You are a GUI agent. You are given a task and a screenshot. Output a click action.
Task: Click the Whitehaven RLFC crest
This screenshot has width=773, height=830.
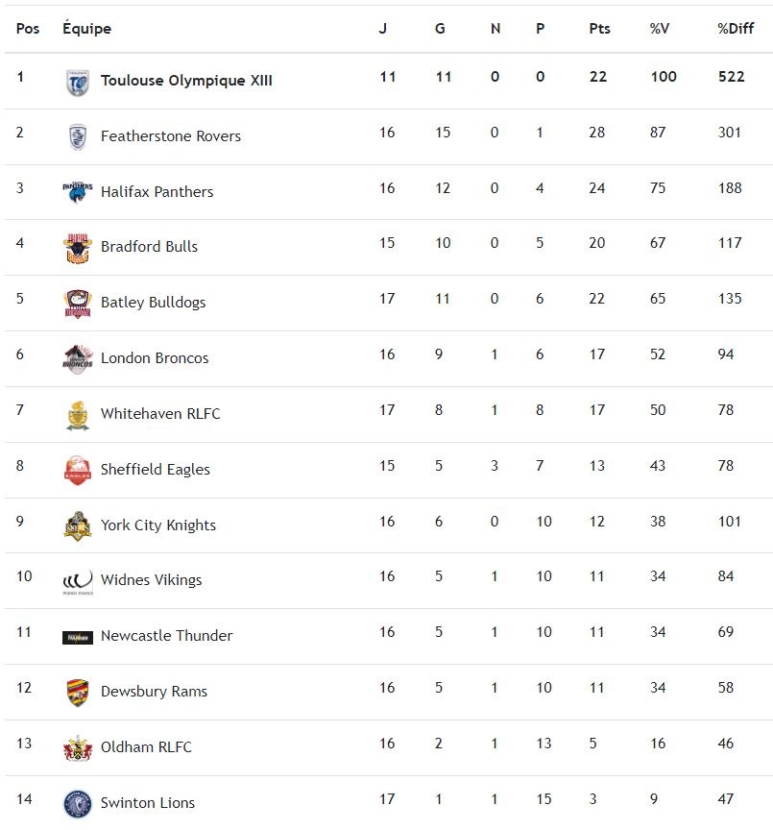point(78,414)
